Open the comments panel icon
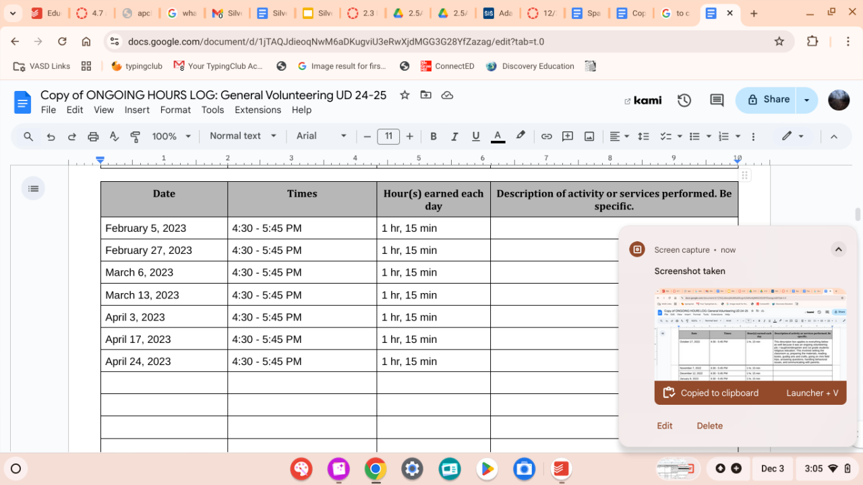Image resolution: width=863 pixels, height=485 pixels. [x=717, y=100]
